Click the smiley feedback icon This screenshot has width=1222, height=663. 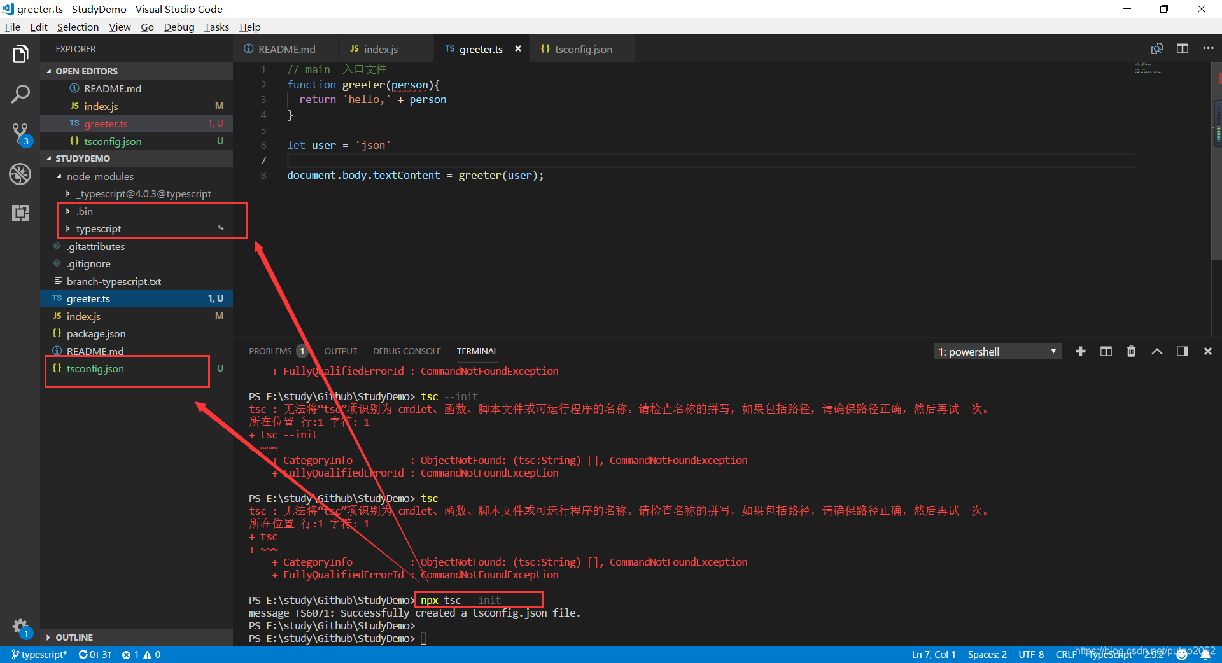[1183, 654]
